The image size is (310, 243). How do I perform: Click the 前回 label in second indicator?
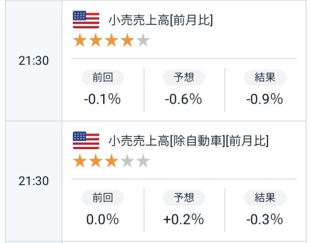103,198
